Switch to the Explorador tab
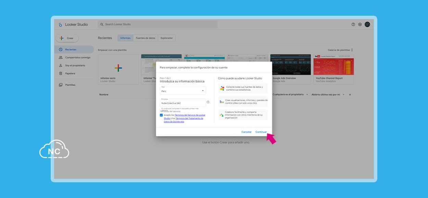The height and width of the screenshot is (198, 428). tap(167, 38)
